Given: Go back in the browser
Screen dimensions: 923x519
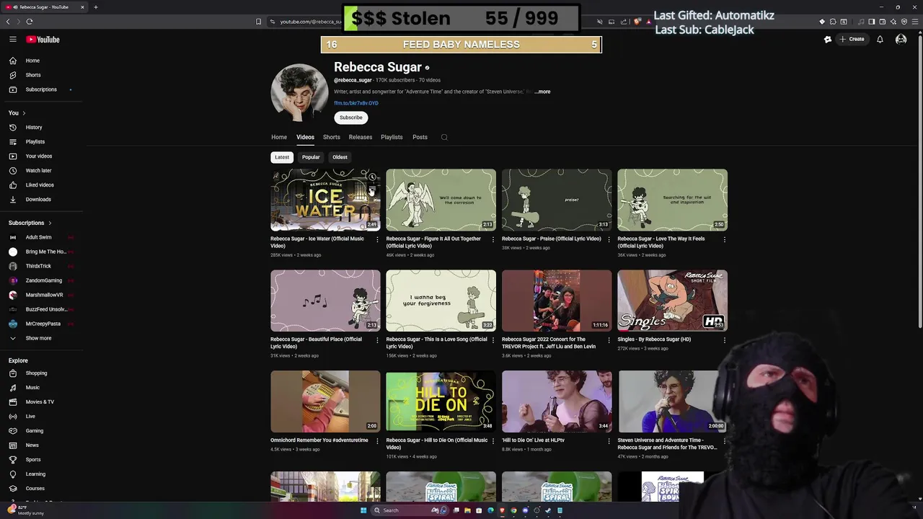Looking at the screenshot, I should (8, 22).
